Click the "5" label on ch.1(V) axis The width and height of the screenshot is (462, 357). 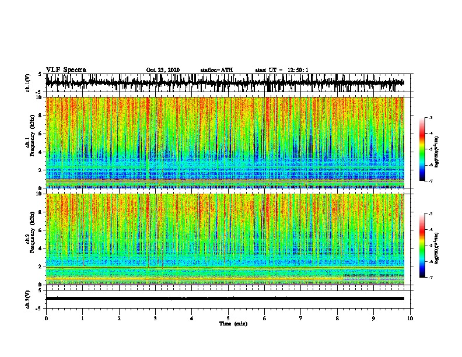(x=40, y=74)
